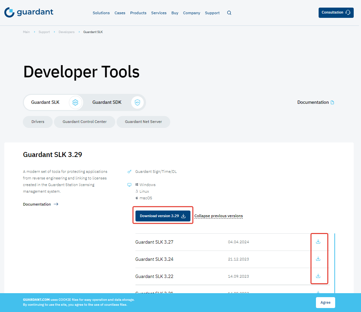Image resolution: width=361 pixels, height=312 pixels.
Task: Download Guardant SLK 3.22 via arrow icon
Action: pos(318,276)
